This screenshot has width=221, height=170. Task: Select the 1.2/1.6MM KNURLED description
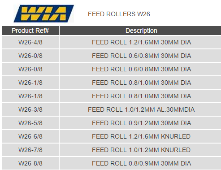click(141, 136)
